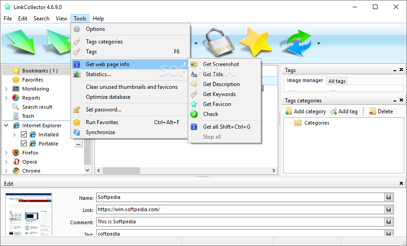The image size is (407, 246).
Task: Click the Get Favicon star icon
Action: click(x=194, y=104)
